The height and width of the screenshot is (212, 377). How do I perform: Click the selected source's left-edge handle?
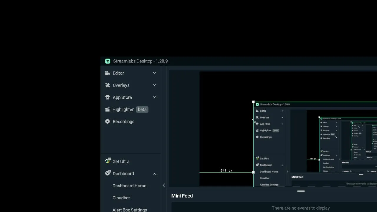(x=254, y=172)
